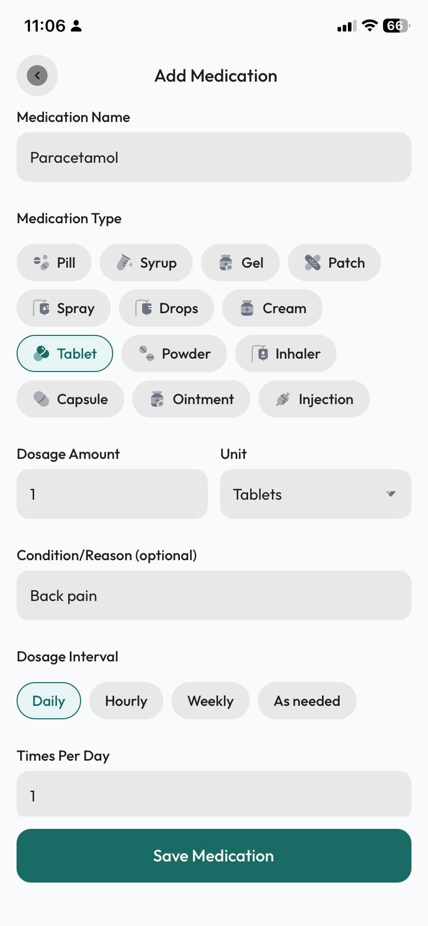428x926 pixels.
Task: Edit the Paracetamol medication name field
Action: 214,157
